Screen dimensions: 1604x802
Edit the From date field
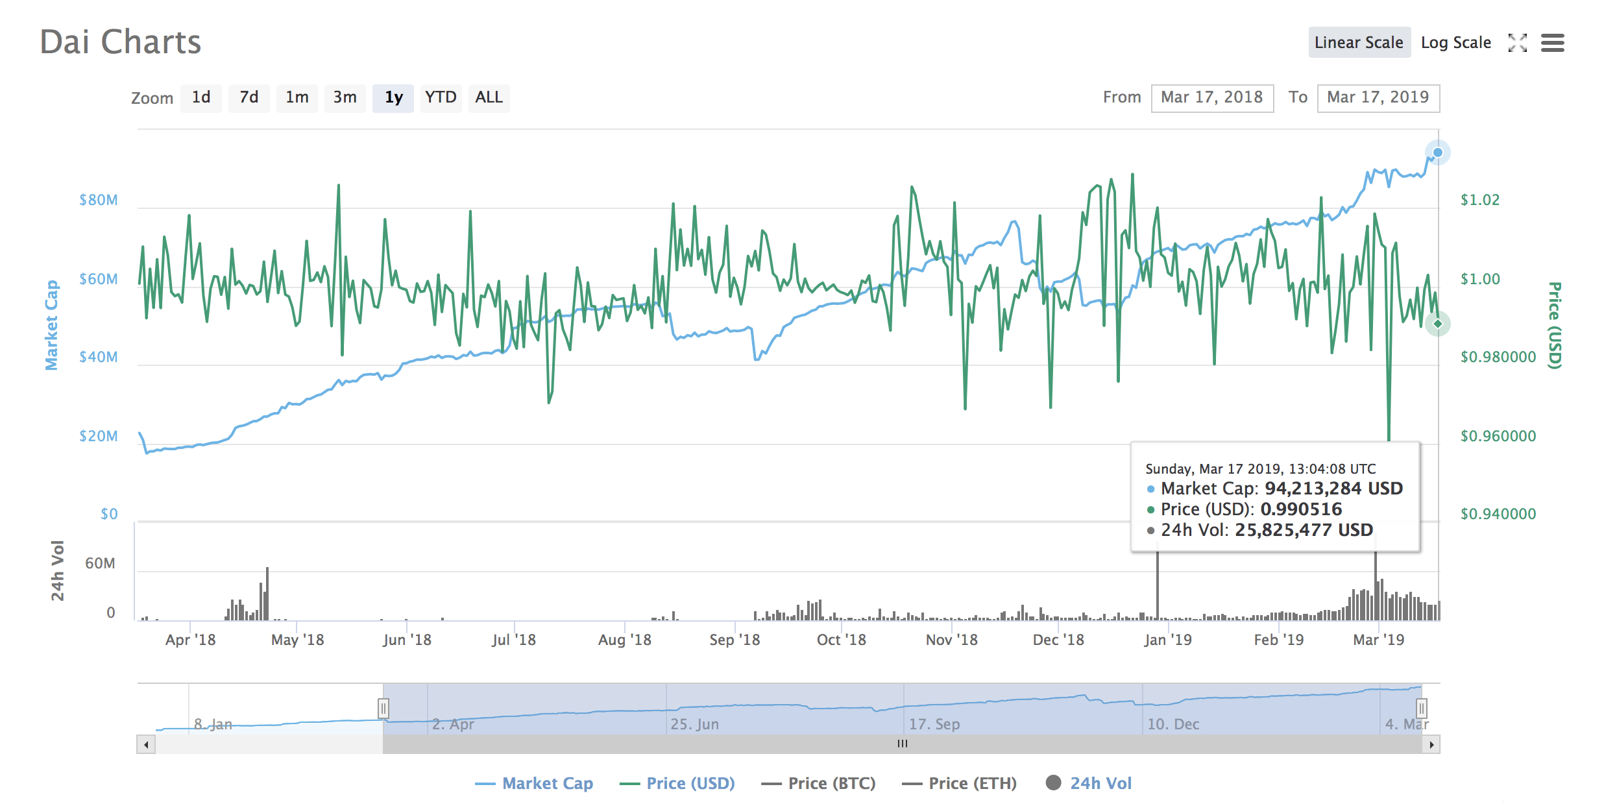(1212, 98)
